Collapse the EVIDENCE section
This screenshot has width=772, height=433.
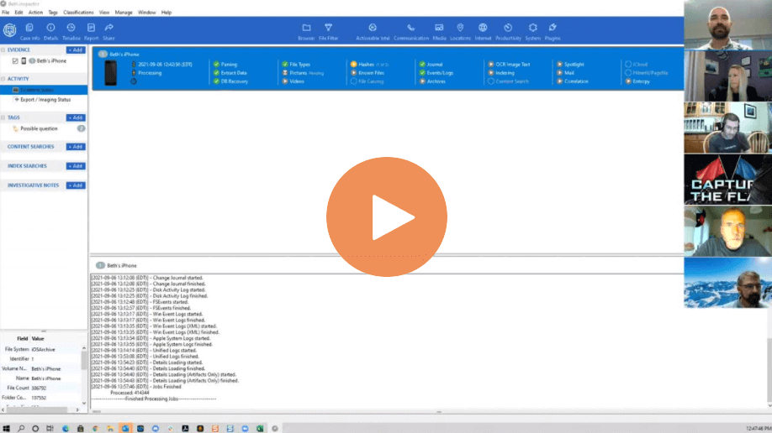[3, 50]
